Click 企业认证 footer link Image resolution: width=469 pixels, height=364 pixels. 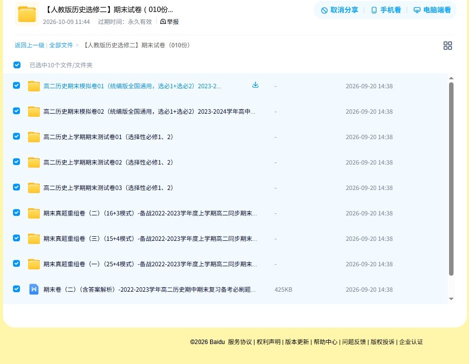point(411,342)
